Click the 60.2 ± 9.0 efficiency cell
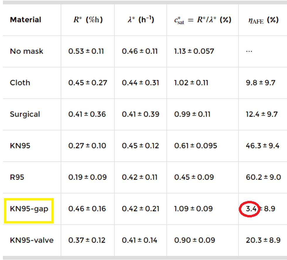 (x=263, y=177)
